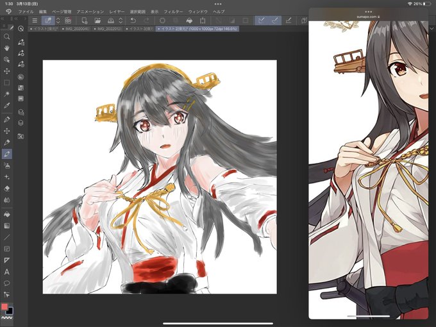Open Clip Studio app logo menu

tap(8, 12)
